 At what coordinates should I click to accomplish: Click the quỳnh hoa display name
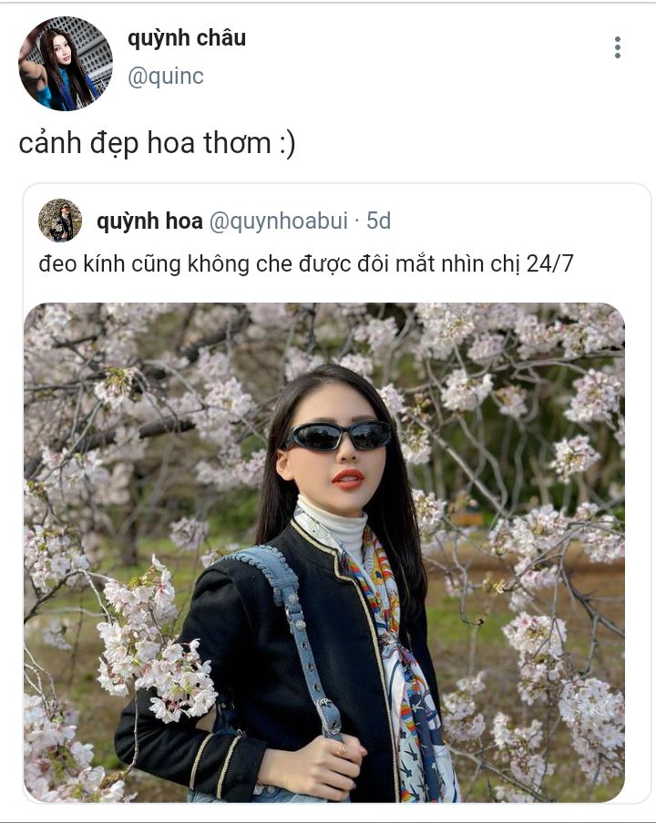tap(149, 221)
